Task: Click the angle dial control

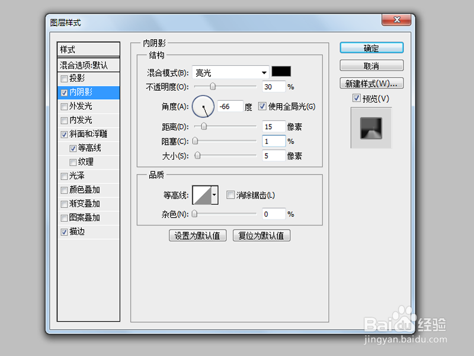Action: tap(203, 106)
